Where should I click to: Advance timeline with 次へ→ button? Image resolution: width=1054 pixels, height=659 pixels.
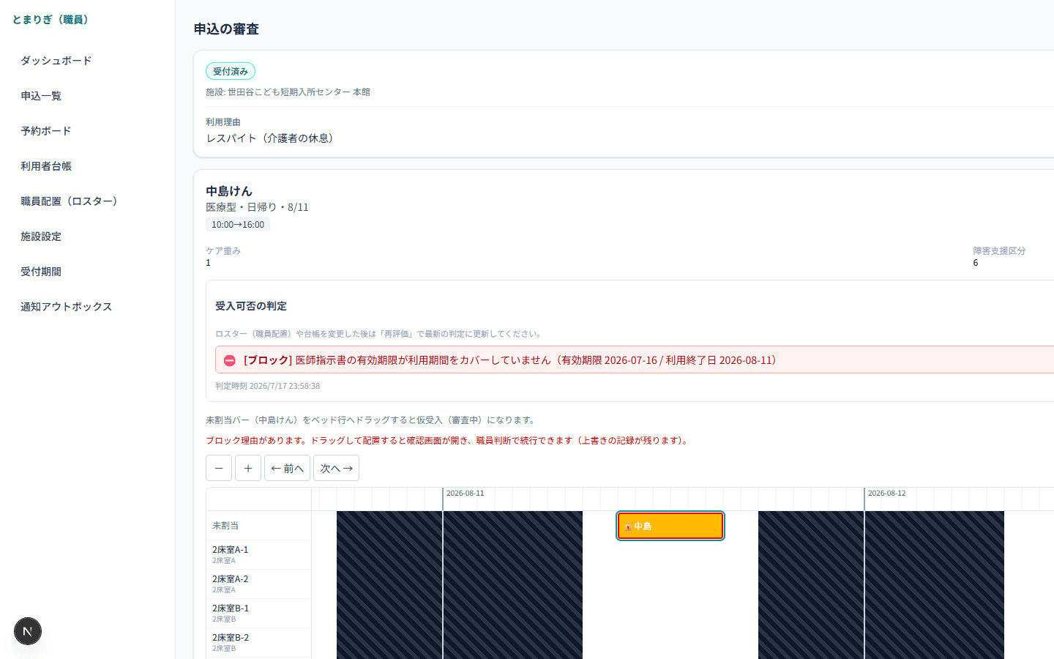(x=336, y=468)
